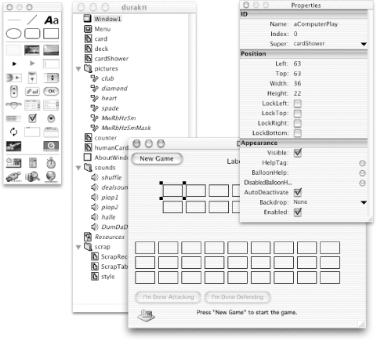
Task: Select the square-cornered Rectangle tool
Action: (51, 34)
